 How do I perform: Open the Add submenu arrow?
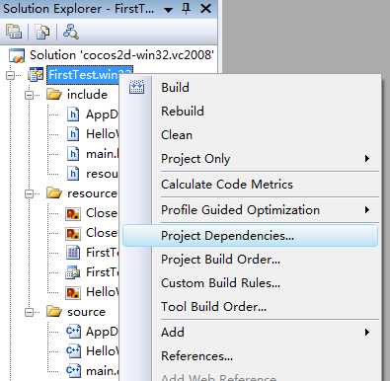coord(367,333)
